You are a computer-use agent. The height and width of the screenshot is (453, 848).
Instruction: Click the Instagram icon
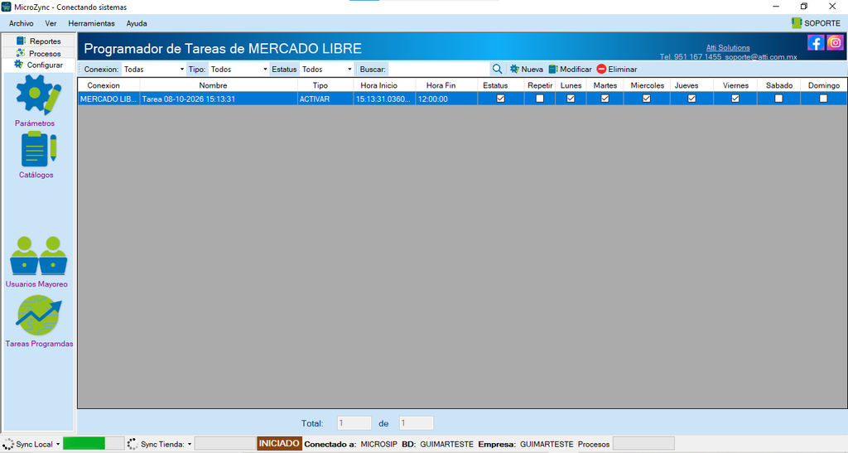835,43
